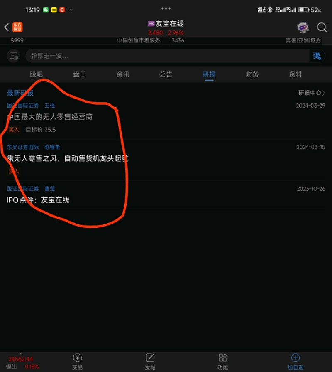The image size is (332, 372).
Task: Focus the 弹幕走一波 input field
Action: tap(167, 56)
